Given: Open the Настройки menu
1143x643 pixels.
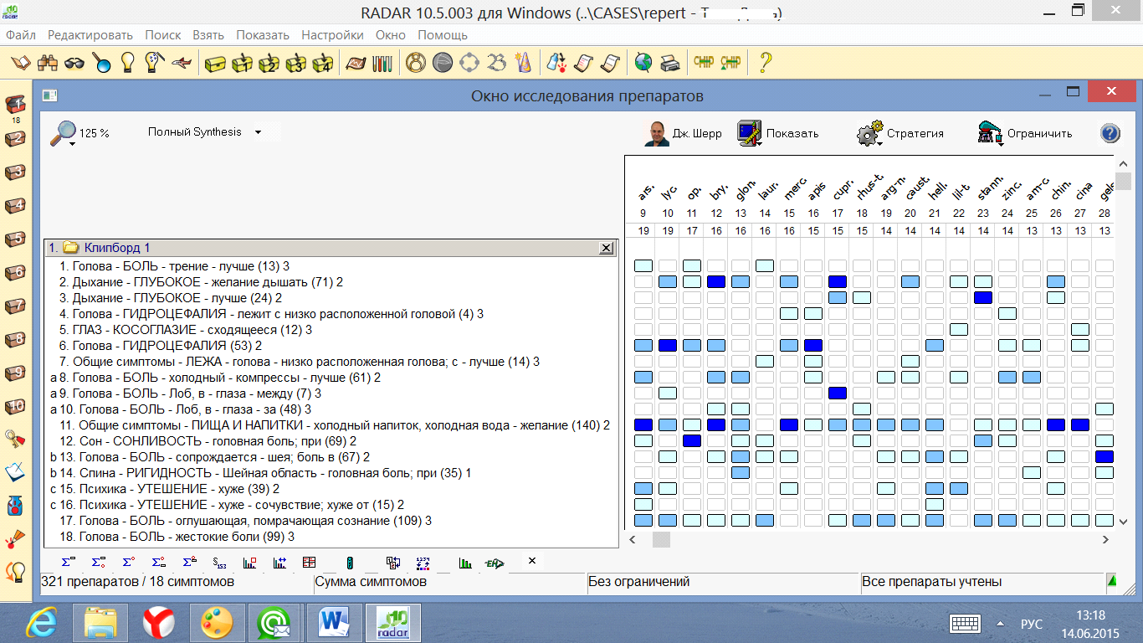Looking at the screenshot, I should click(332, 35).
